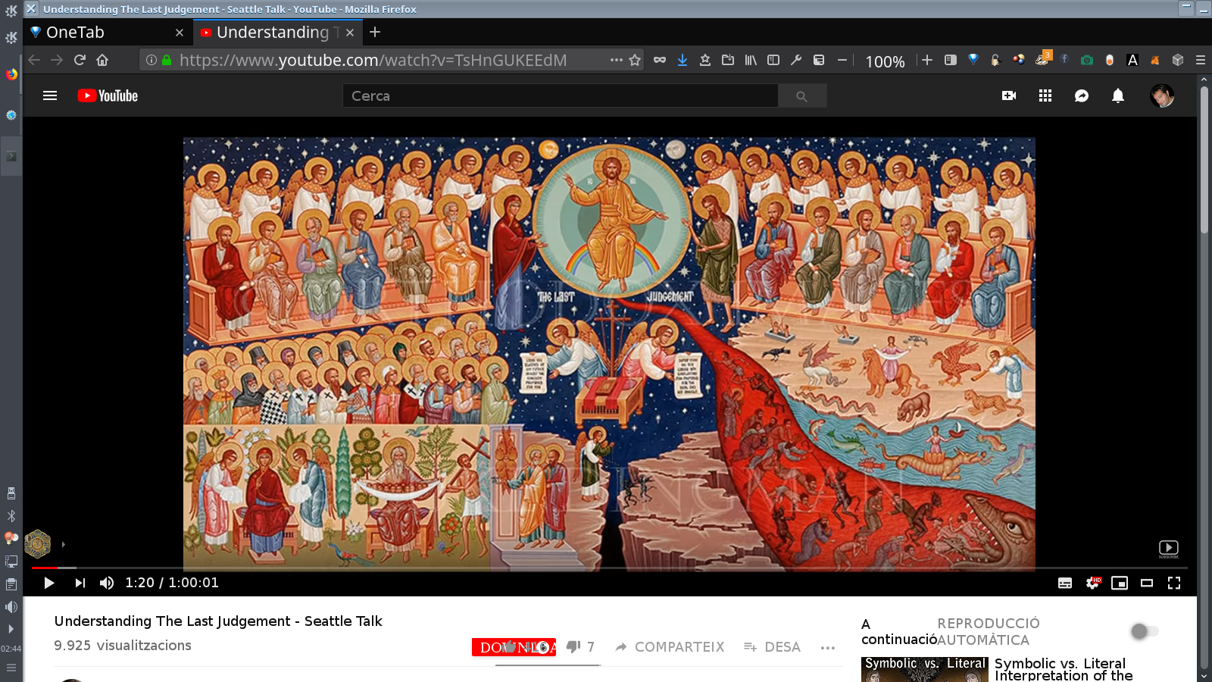Click the COMPARTEIX share button
1212x682 pixels.
[x=670, y=647]
